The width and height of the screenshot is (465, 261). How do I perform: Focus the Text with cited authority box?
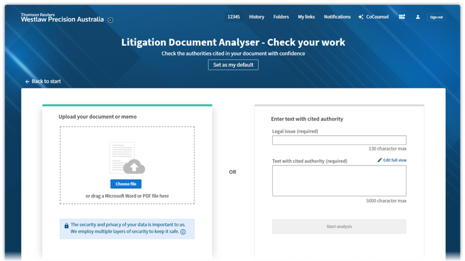point(339,181)
